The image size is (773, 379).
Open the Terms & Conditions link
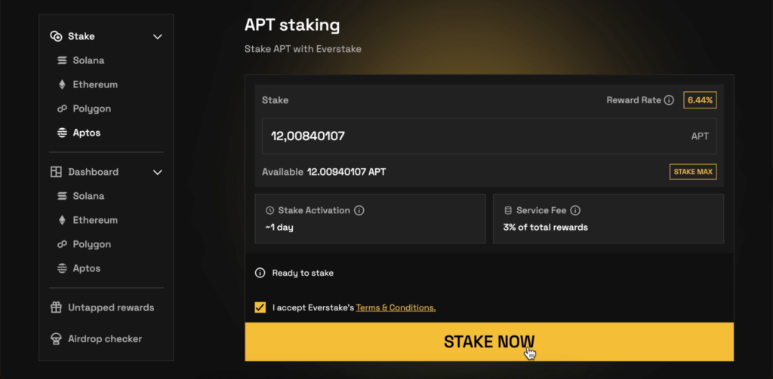(396, 307)
